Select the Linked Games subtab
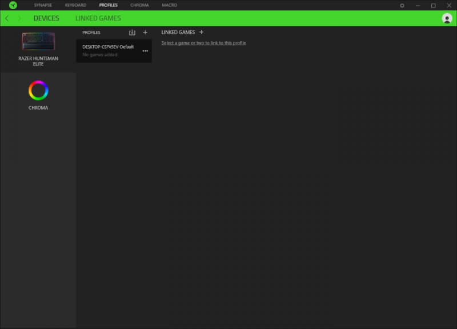The image size is (457, 329). (98, 18)
